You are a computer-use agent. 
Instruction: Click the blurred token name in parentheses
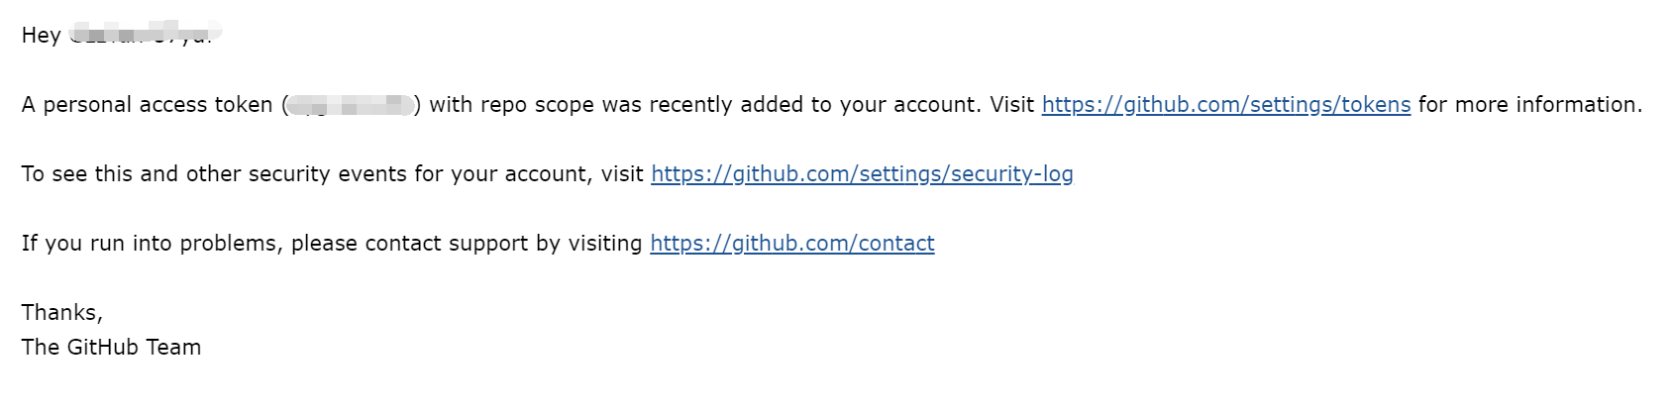(351, 105)
